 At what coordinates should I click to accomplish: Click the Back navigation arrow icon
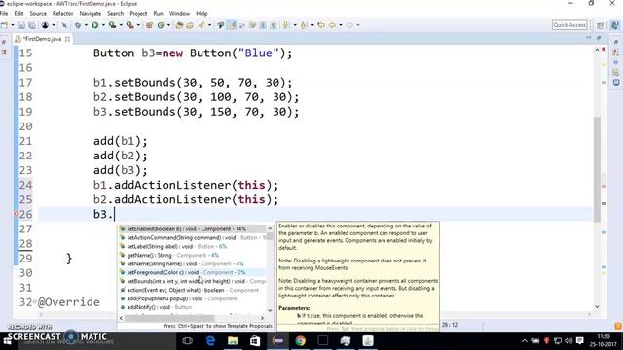point(332,25)
